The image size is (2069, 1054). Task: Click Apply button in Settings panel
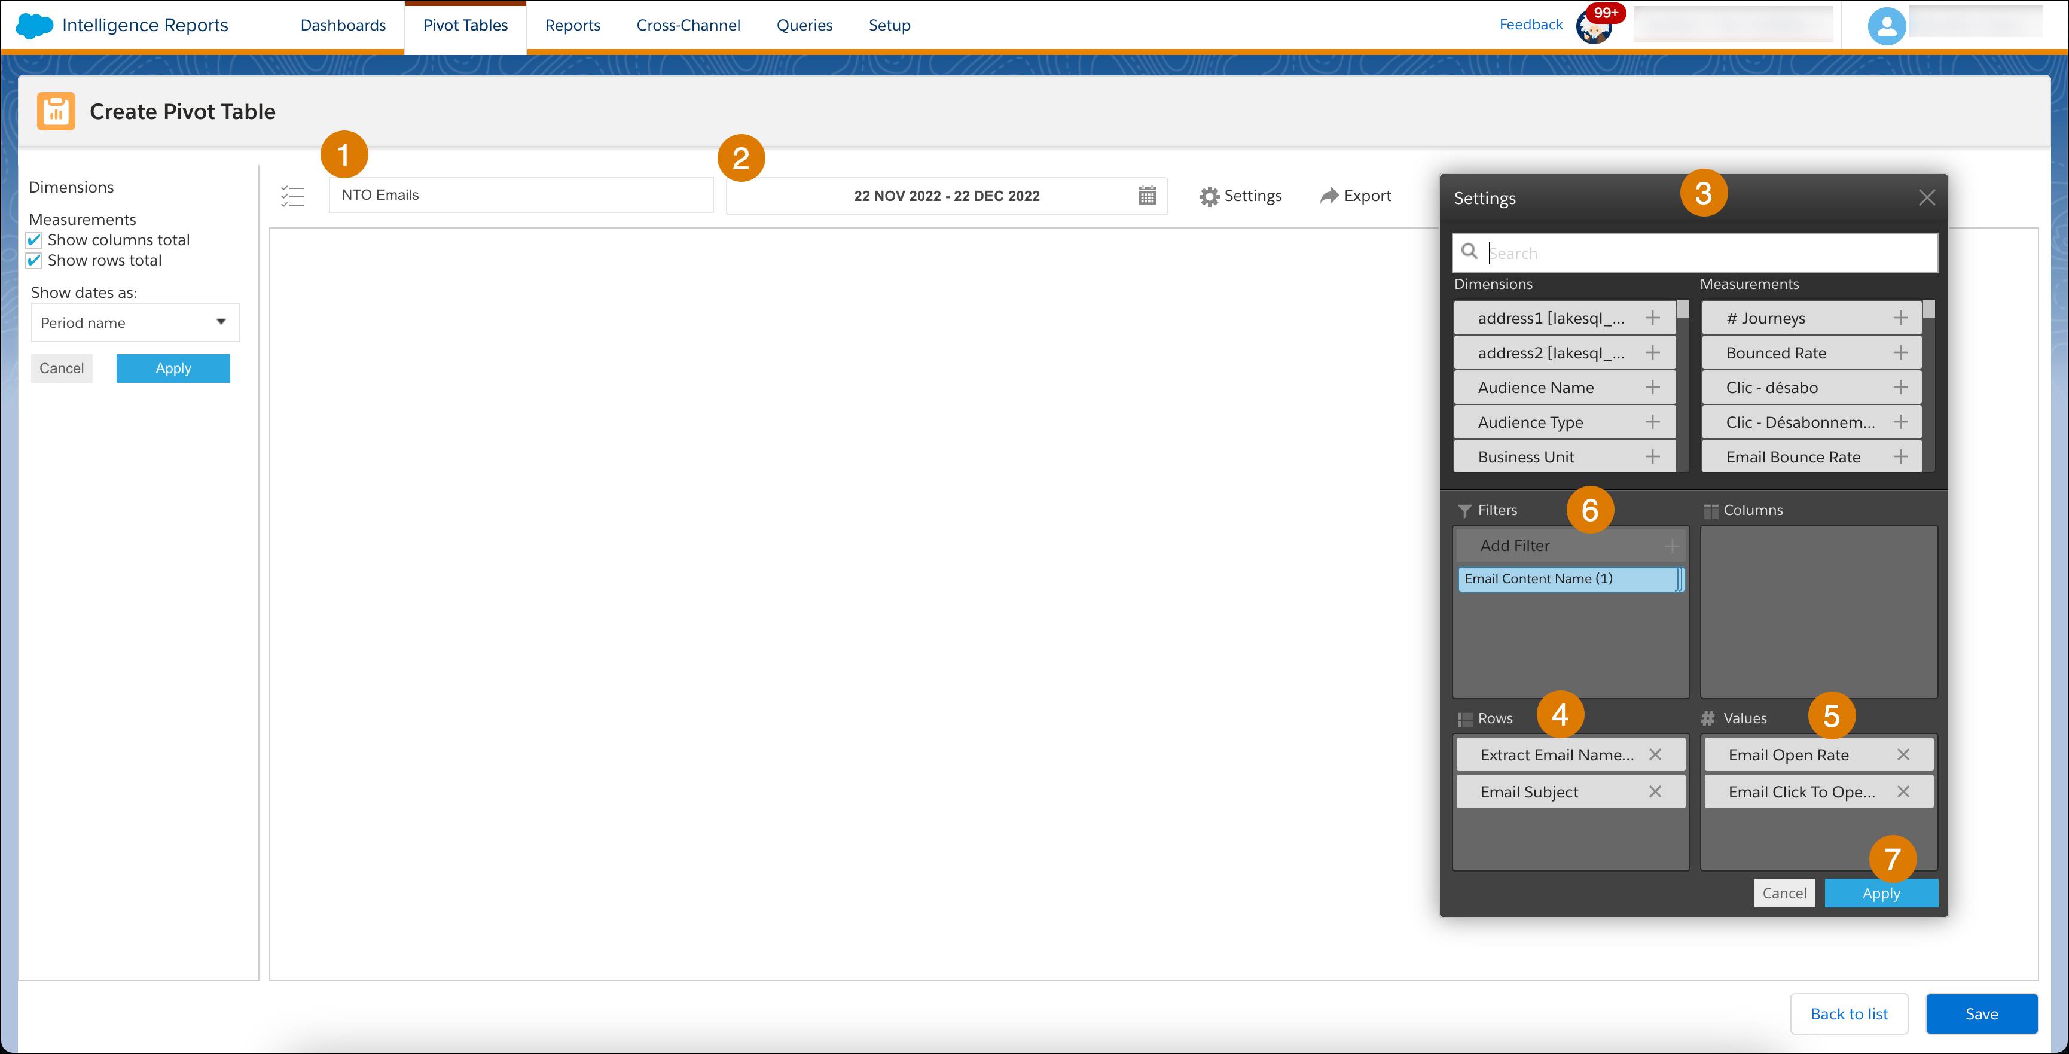[1881, 892]
